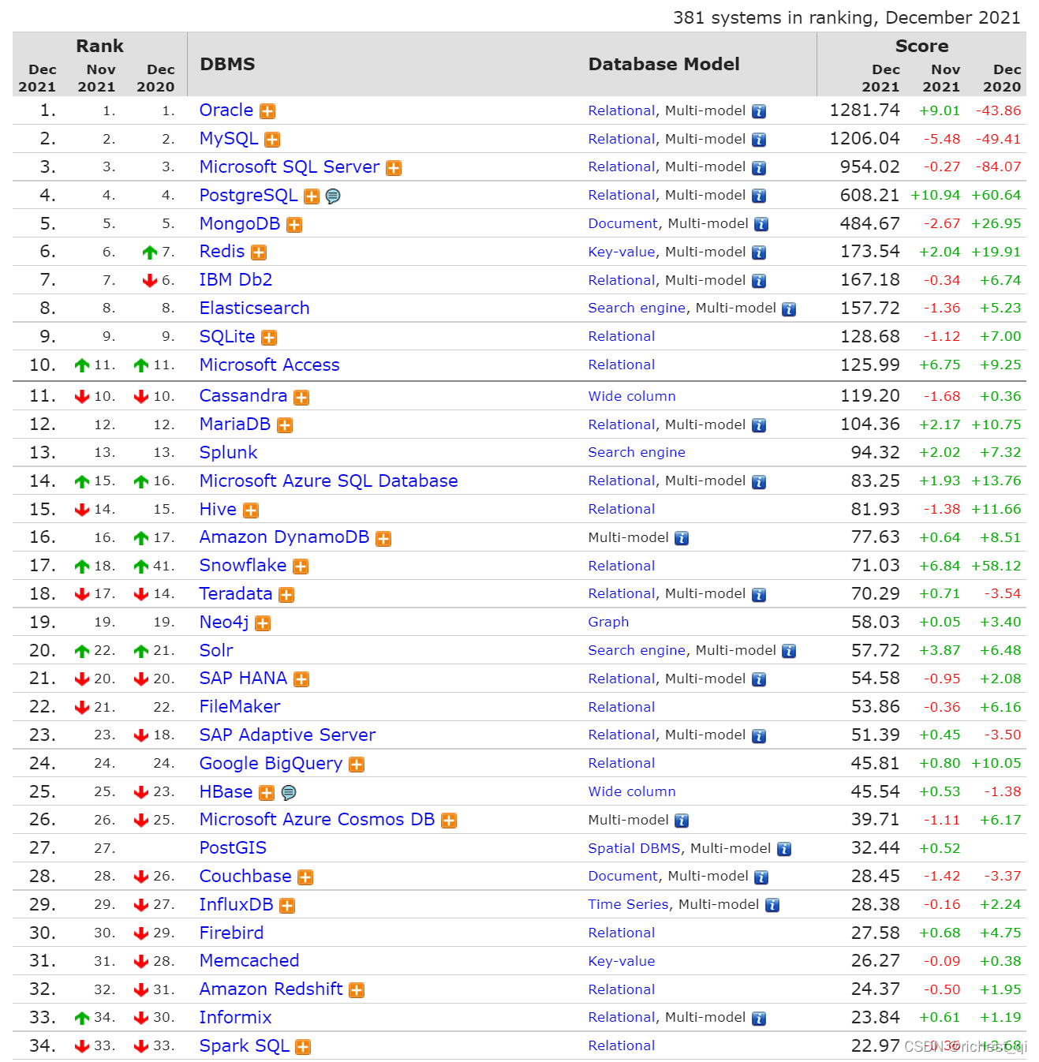This screenshot has height=1062, width=1039.
Task: Click the plus icon beside MySQL
Action: (272, 140)
